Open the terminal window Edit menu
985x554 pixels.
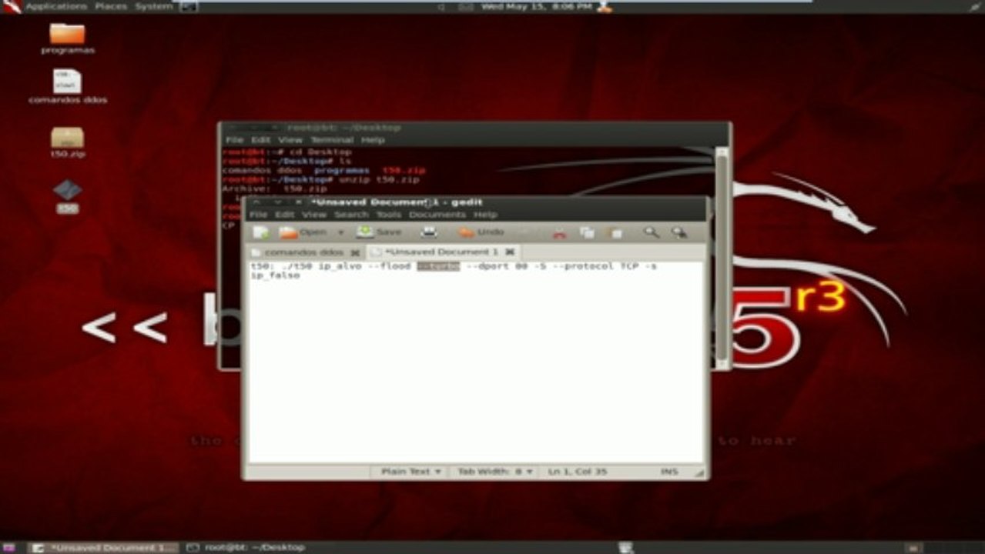click(x=261, y=140)
